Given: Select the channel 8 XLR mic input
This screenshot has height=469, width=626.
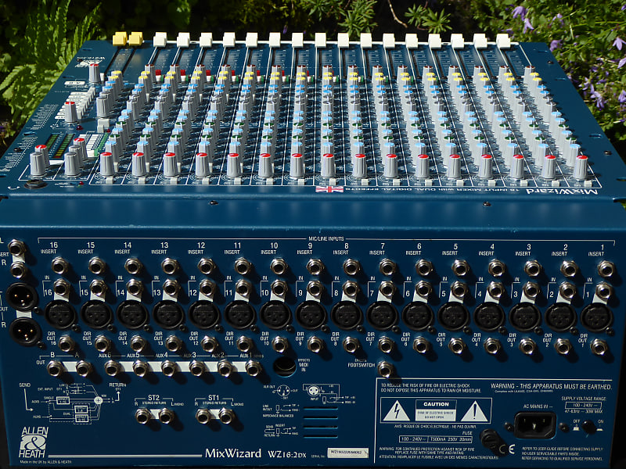Looking at the screenshot, I should 347,315.
